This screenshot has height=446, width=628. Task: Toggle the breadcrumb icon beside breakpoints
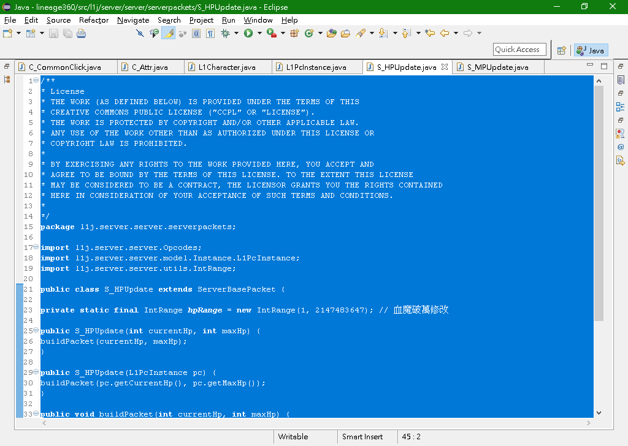point(154,34)
